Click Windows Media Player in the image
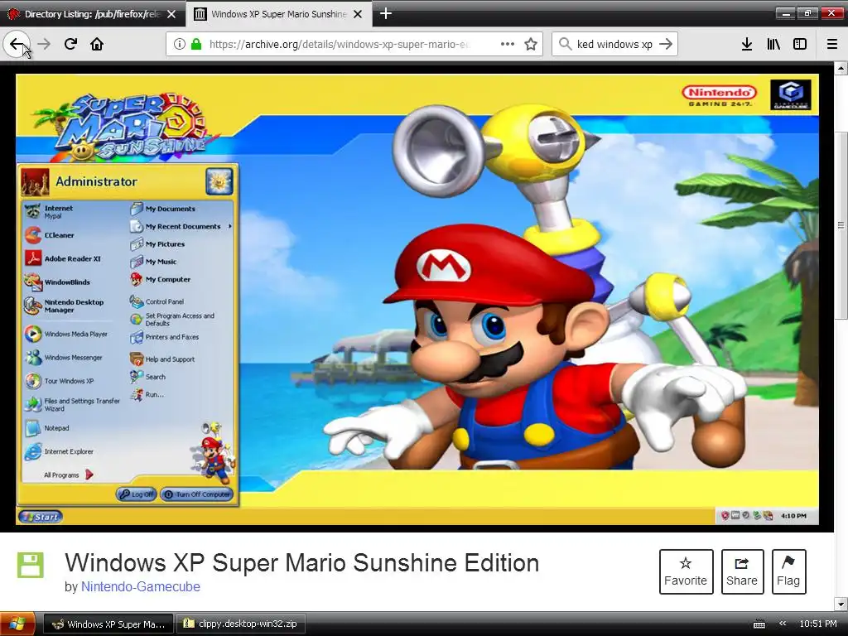This screenshot has height=636, width=848. point(65,335)
